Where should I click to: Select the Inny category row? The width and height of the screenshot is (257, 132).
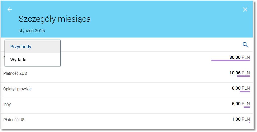126,106
